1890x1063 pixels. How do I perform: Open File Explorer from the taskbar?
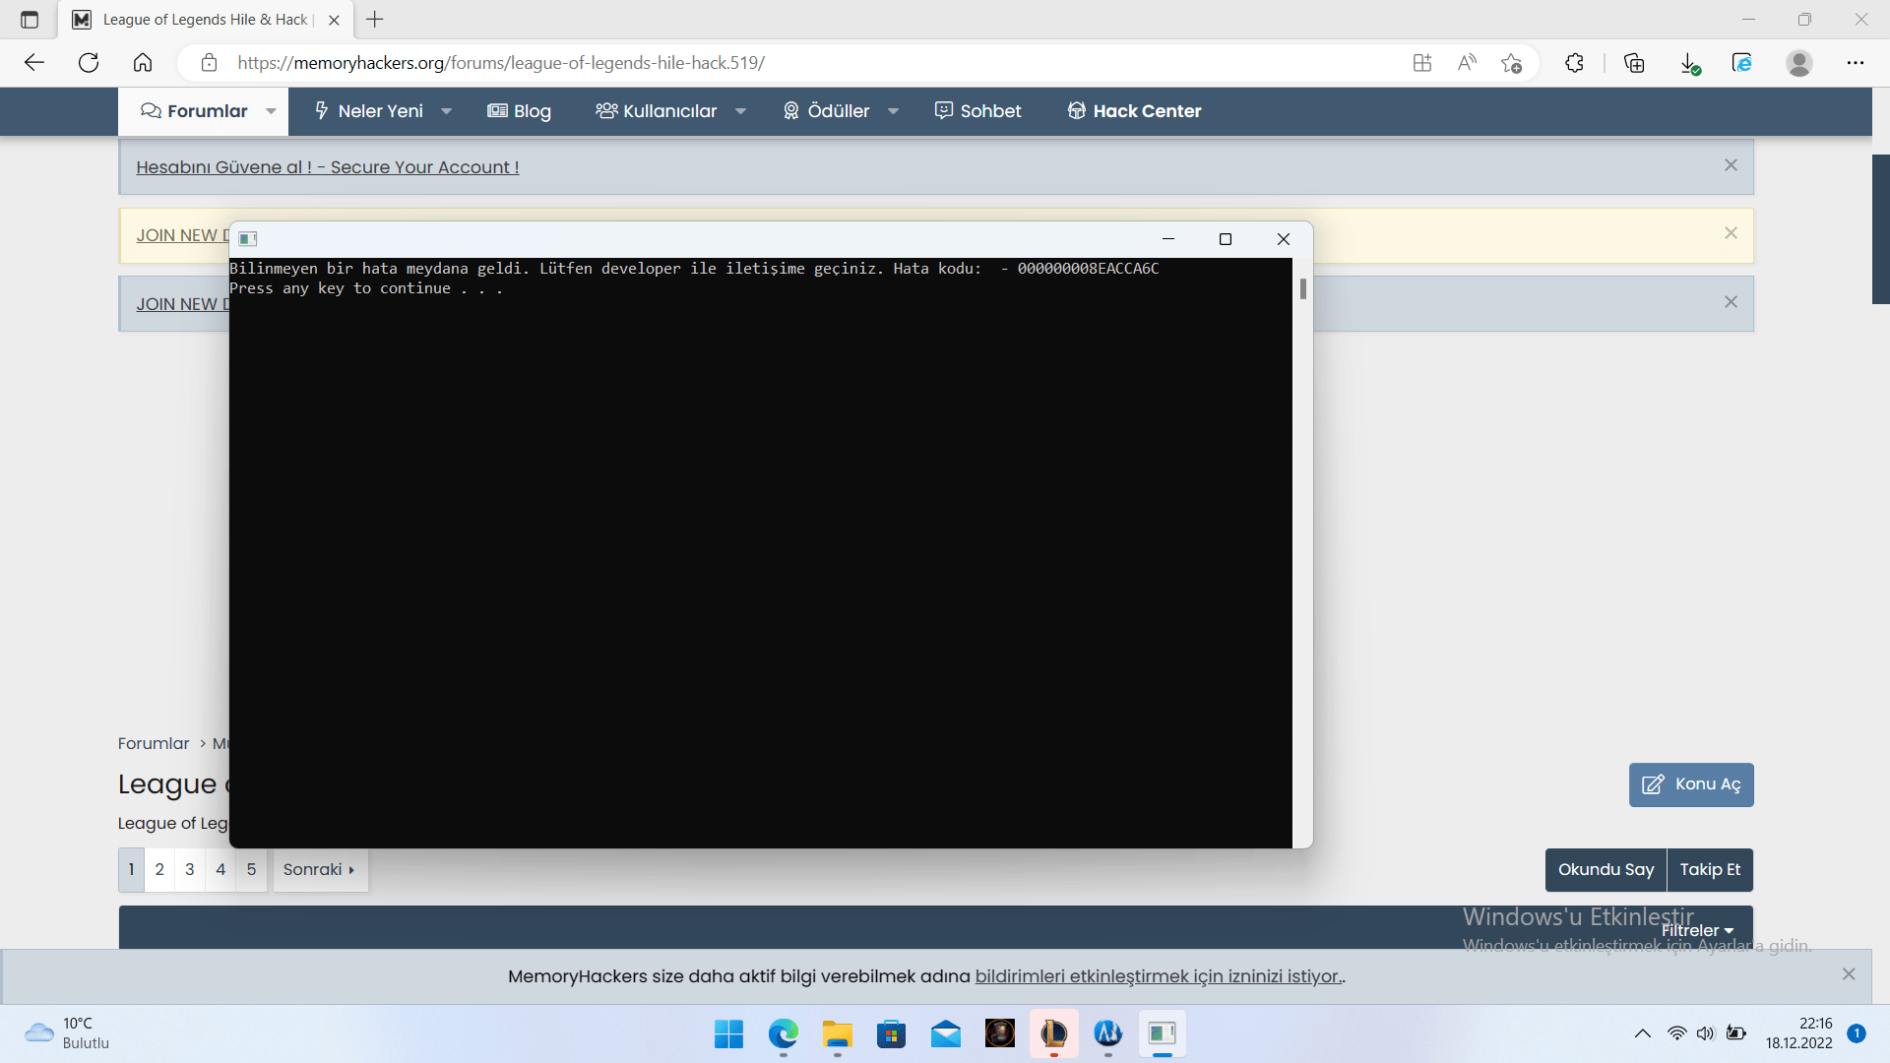[x=838, y=1034]
